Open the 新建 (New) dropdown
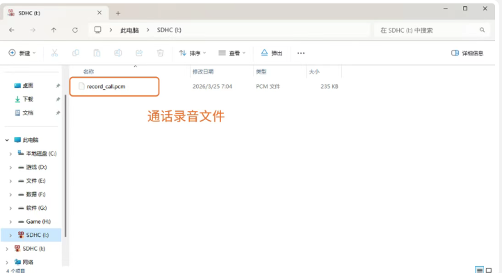This screenshot has height=273, width=502. coord(22,53)
